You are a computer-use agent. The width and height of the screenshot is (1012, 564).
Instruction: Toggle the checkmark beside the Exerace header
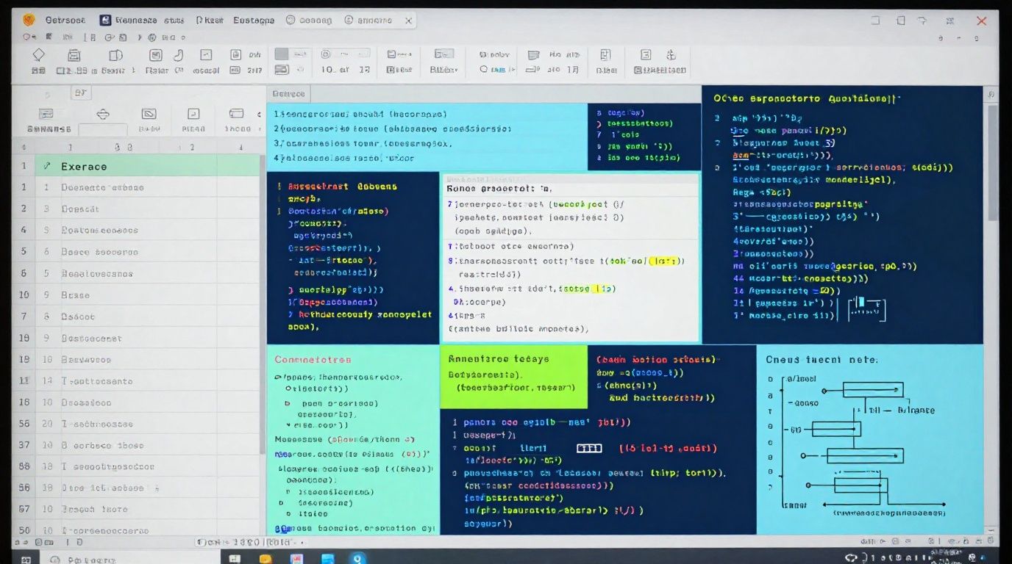point(47,166)
